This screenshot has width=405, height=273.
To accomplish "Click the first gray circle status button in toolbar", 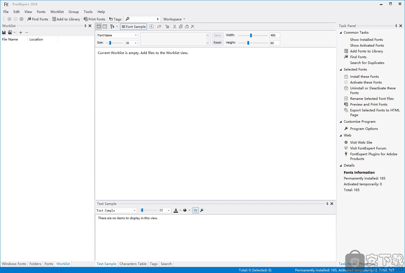I will 9,19.
